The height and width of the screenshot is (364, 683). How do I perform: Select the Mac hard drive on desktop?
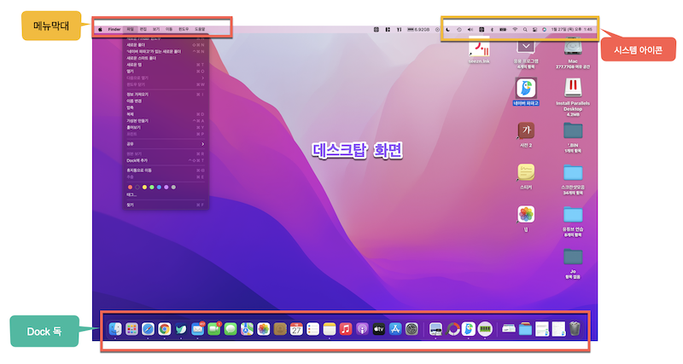pyautogui.click(x=573, y=51)
